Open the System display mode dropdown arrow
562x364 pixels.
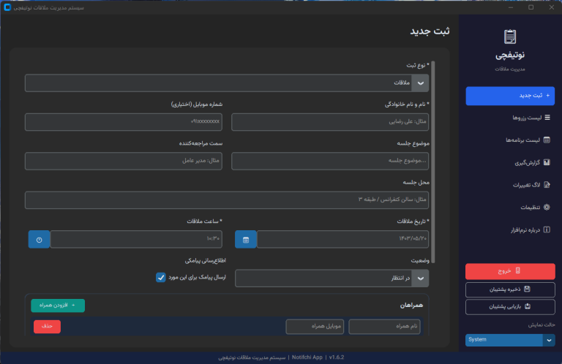point(549,340)
